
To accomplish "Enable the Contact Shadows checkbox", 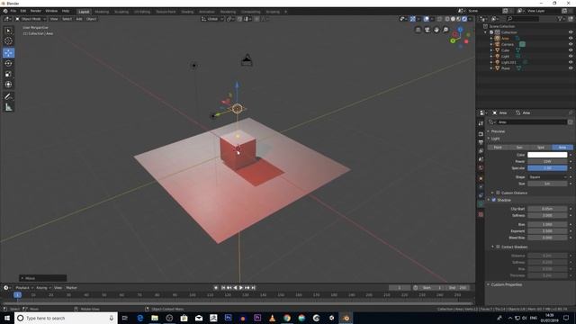I will (x=498, y=247).
